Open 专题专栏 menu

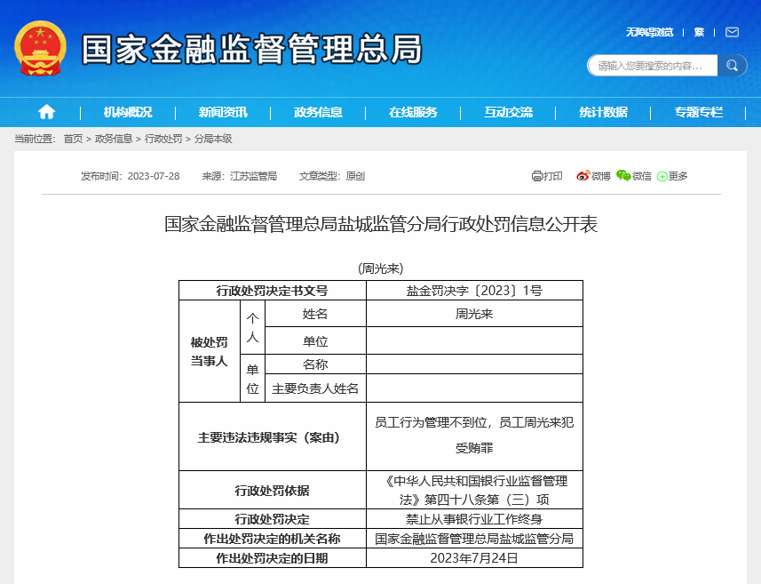[698, 112]
